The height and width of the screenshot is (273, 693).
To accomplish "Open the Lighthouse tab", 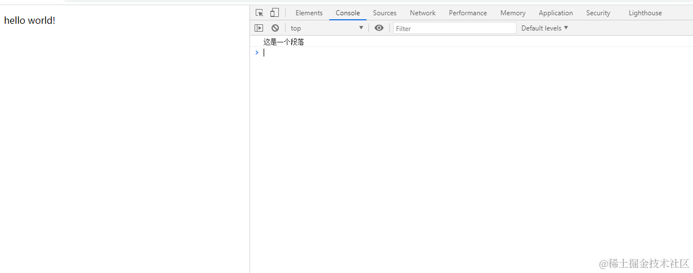I will click(x=645, y=13).
